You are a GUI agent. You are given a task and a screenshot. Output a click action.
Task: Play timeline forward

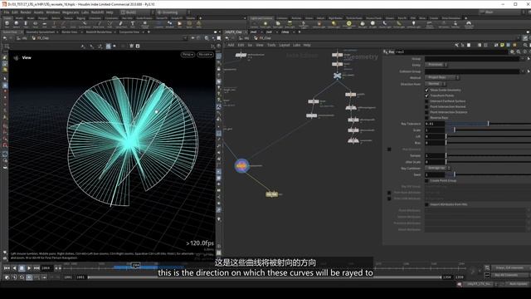(29, 268)
